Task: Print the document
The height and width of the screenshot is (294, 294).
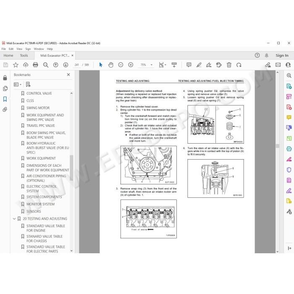Action: click(x=35, y=65)
